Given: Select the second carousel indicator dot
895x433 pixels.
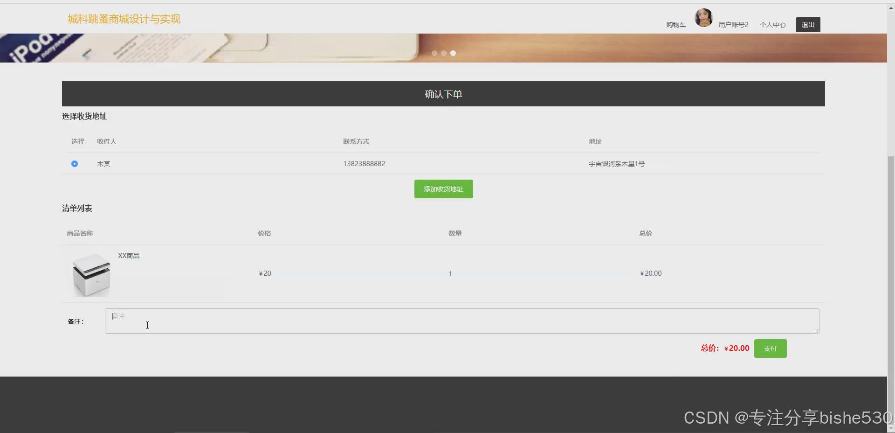Looking at the screenshot, I should pyautogui.click(x=444, y=53).
